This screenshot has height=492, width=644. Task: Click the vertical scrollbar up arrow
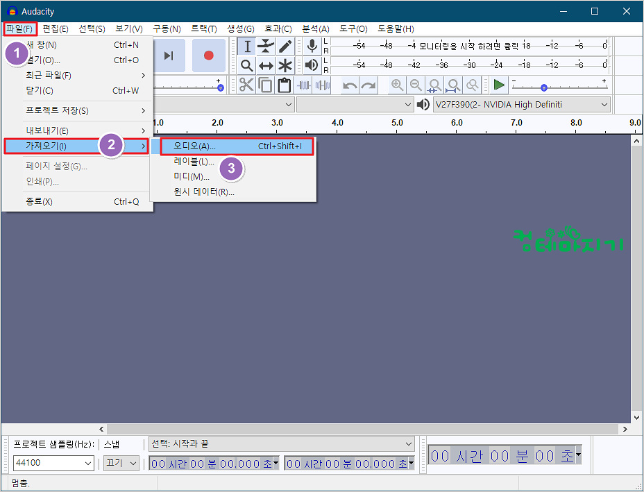(636, 141)
